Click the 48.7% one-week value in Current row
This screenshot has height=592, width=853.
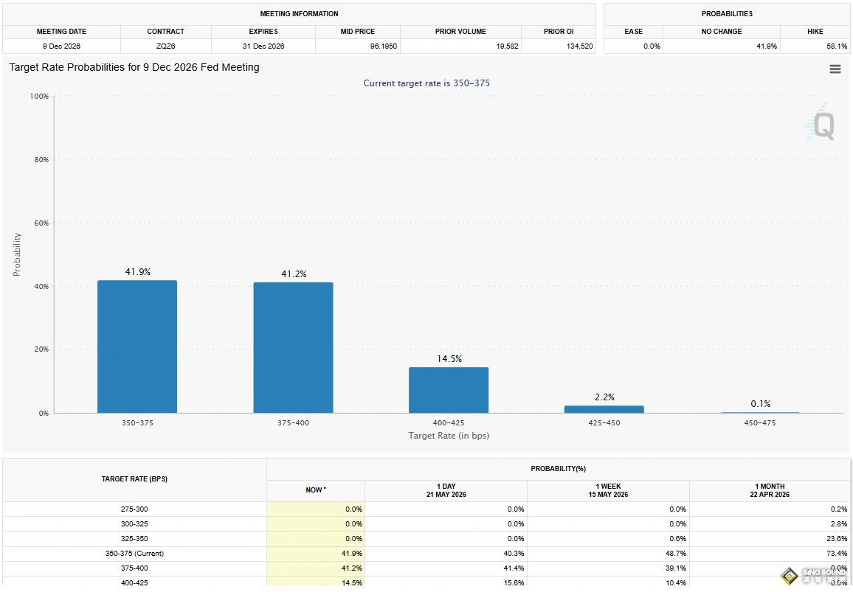(x=676, y=554)
